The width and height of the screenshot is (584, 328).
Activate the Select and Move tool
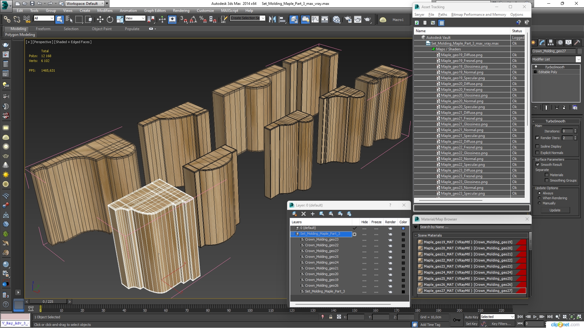[x=100, y=19]
